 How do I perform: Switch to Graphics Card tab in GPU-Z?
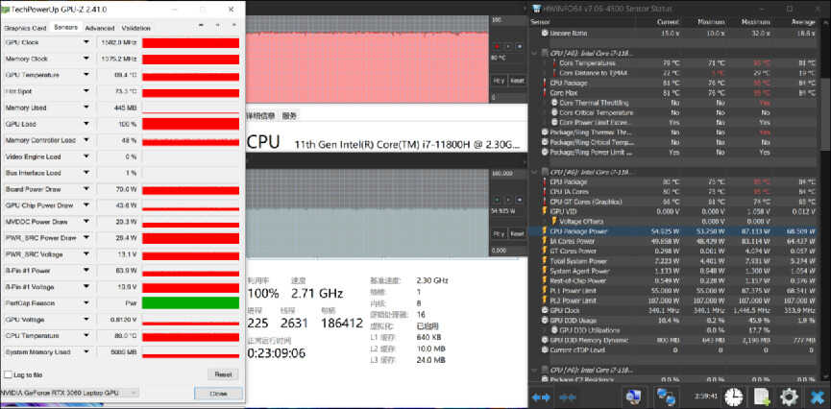pyautogui.click(x=25, y=28)
